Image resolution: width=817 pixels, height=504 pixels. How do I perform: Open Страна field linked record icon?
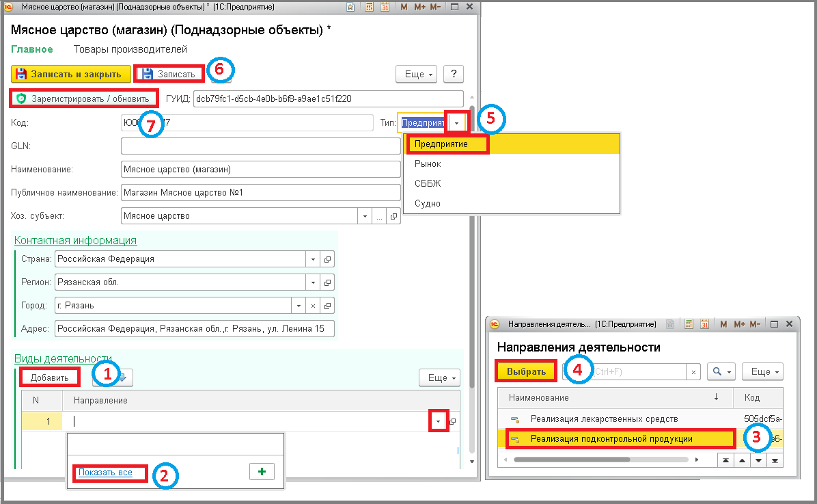(x=327, y=259)
